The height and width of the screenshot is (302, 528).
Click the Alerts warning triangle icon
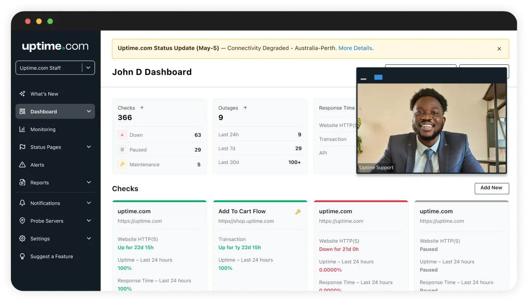(x=23, y=164)
